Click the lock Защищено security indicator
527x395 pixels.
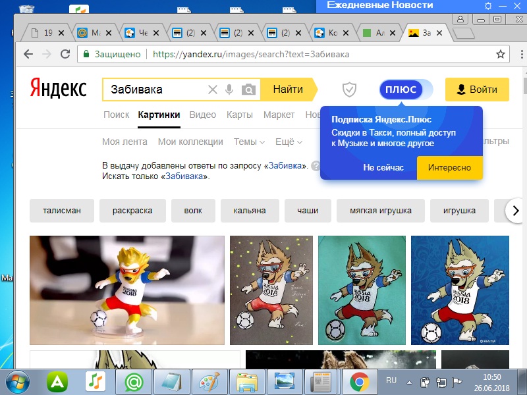tap(112, 54)
